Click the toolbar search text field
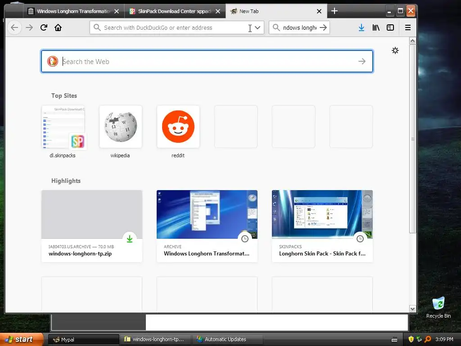This screenshot has width=461, height=346. 299,27
